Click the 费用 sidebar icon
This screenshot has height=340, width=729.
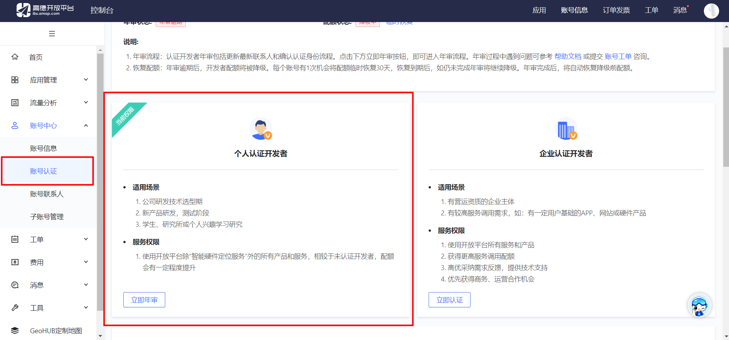point(15,262)
